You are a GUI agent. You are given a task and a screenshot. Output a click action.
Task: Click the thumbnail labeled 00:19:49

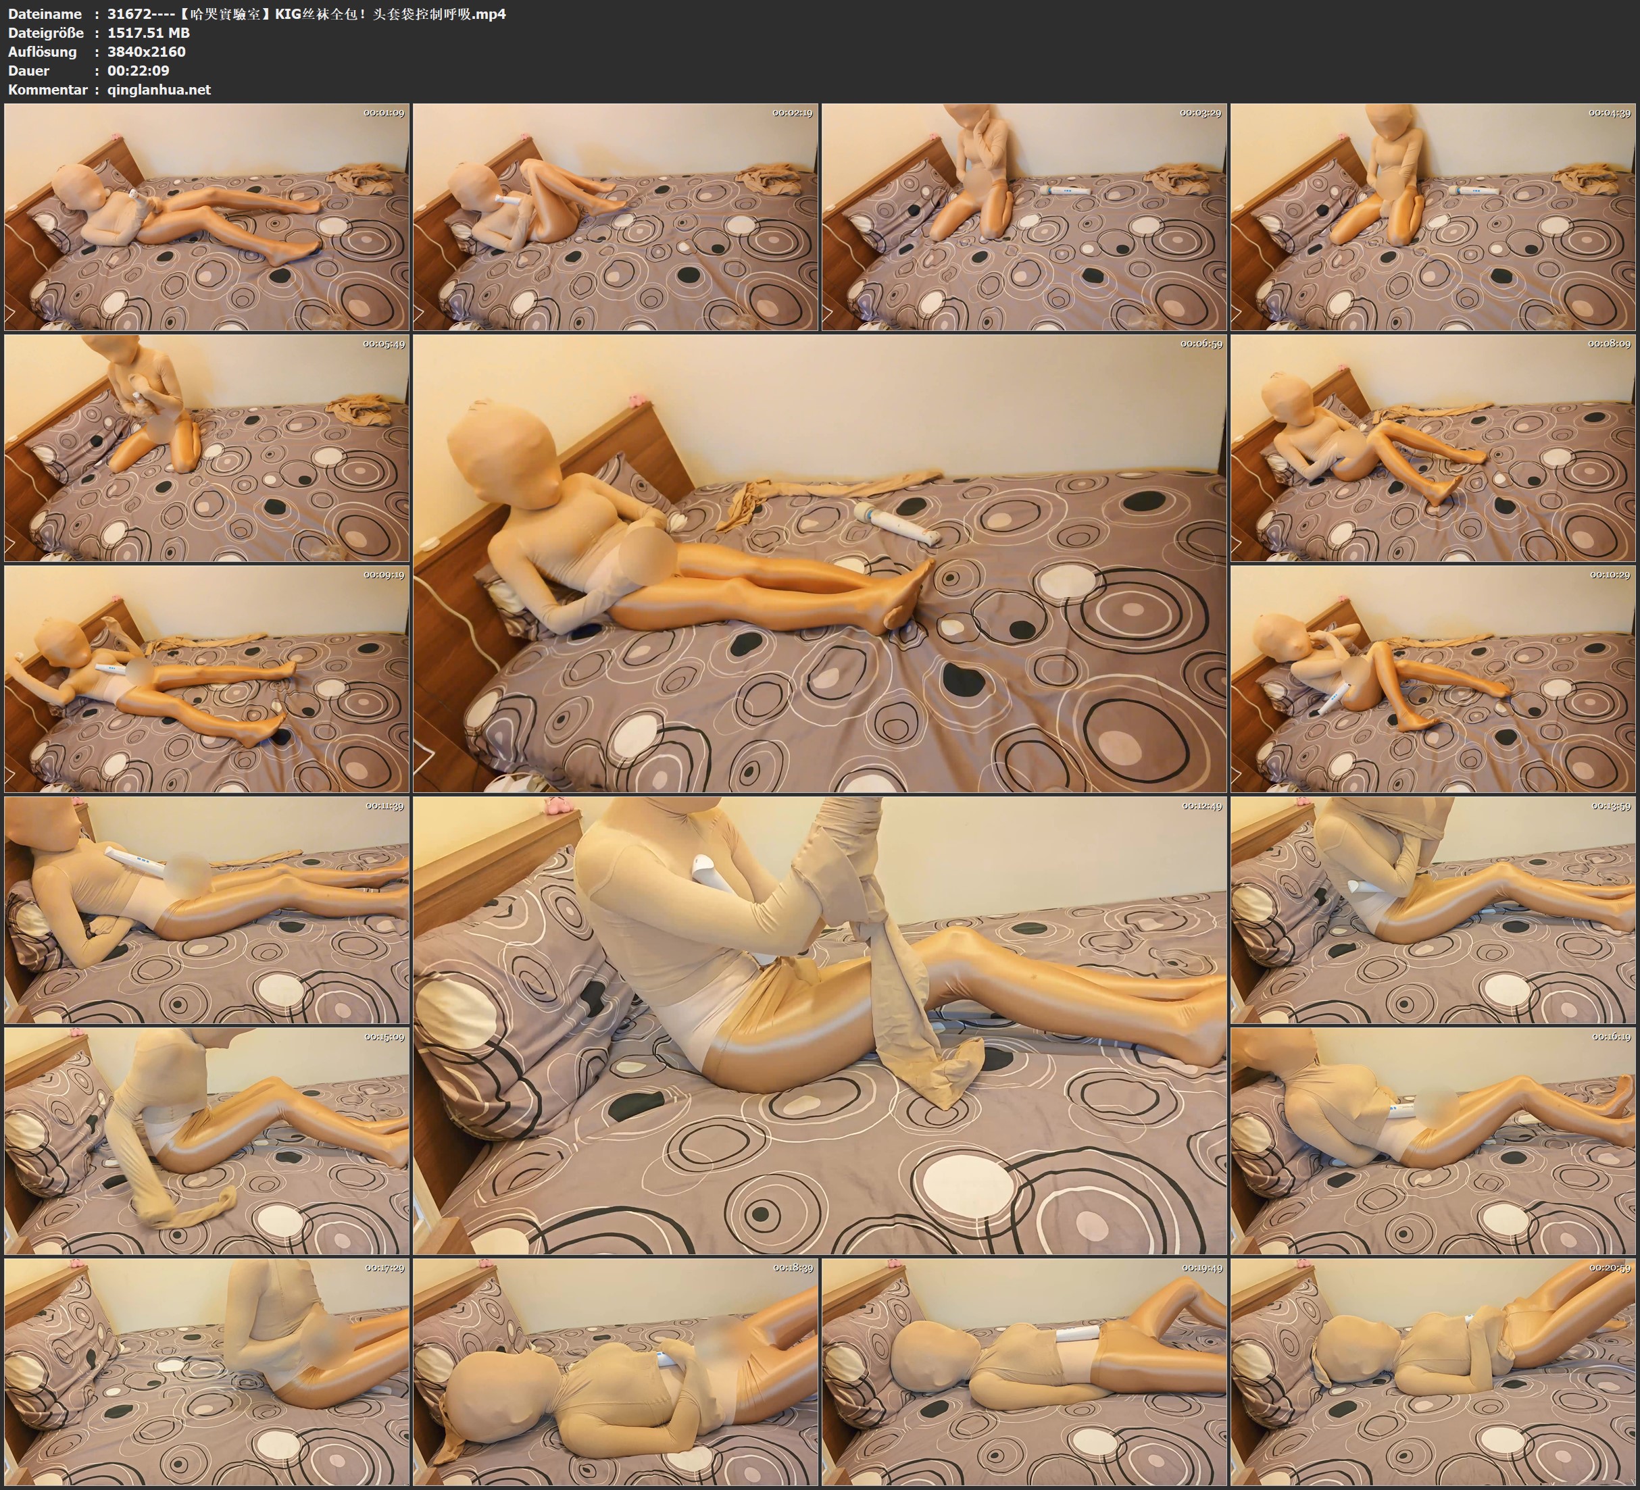1023,1371
